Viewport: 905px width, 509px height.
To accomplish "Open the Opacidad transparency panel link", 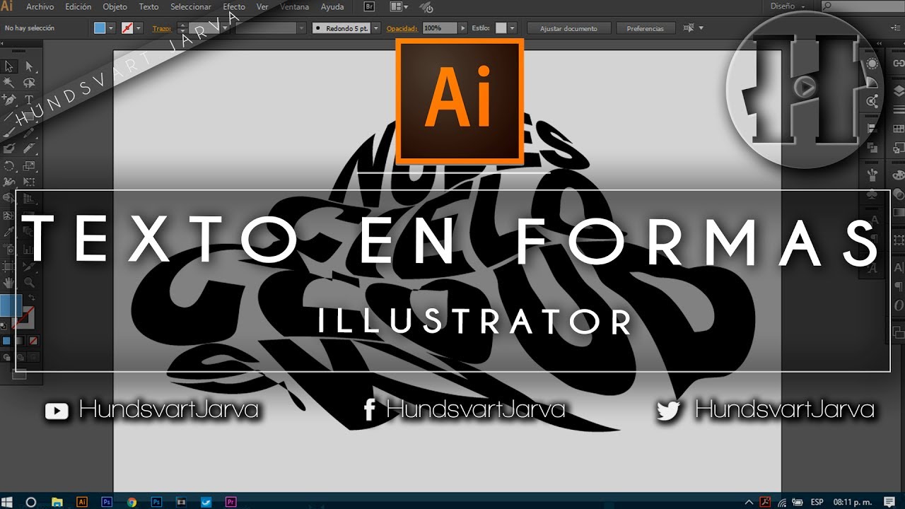I will pos(402,28).
